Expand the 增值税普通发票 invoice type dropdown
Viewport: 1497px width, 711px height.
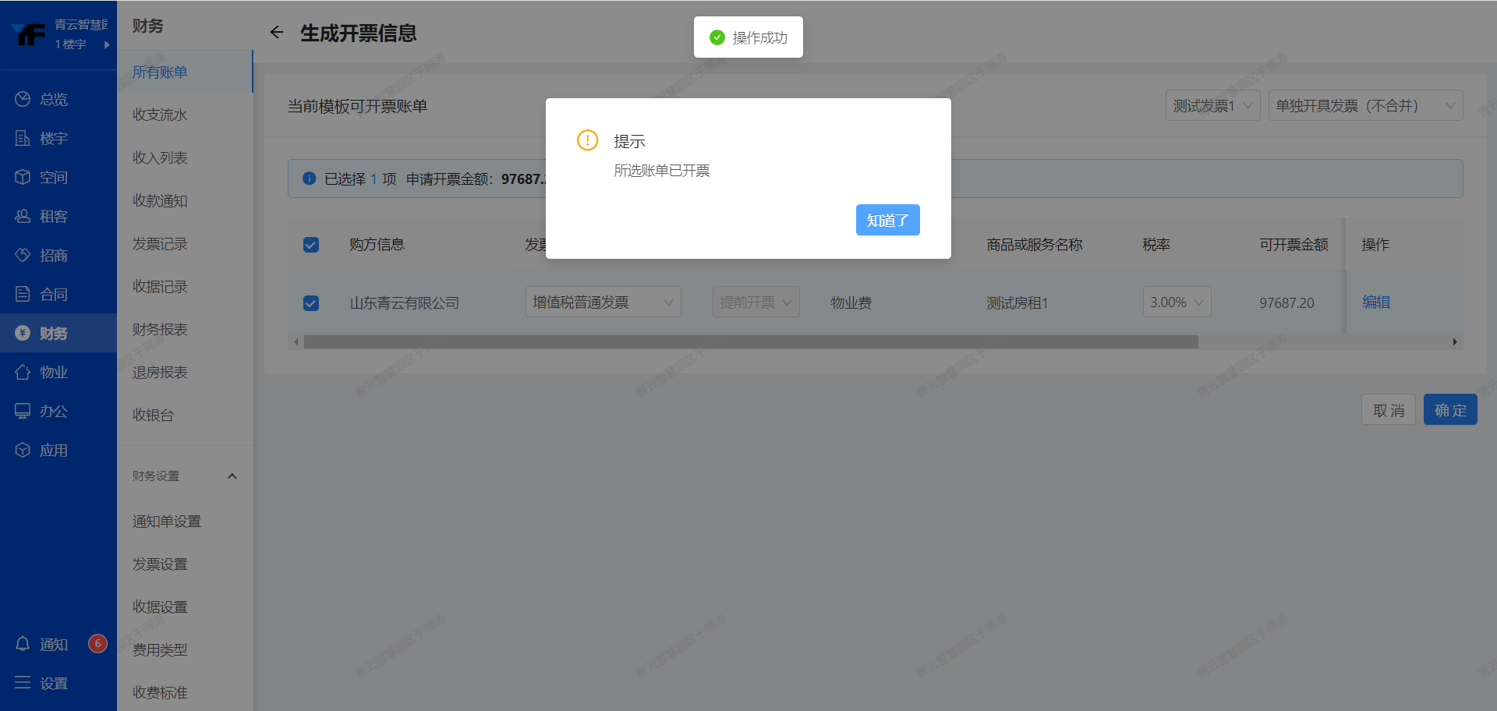point(603,302)
